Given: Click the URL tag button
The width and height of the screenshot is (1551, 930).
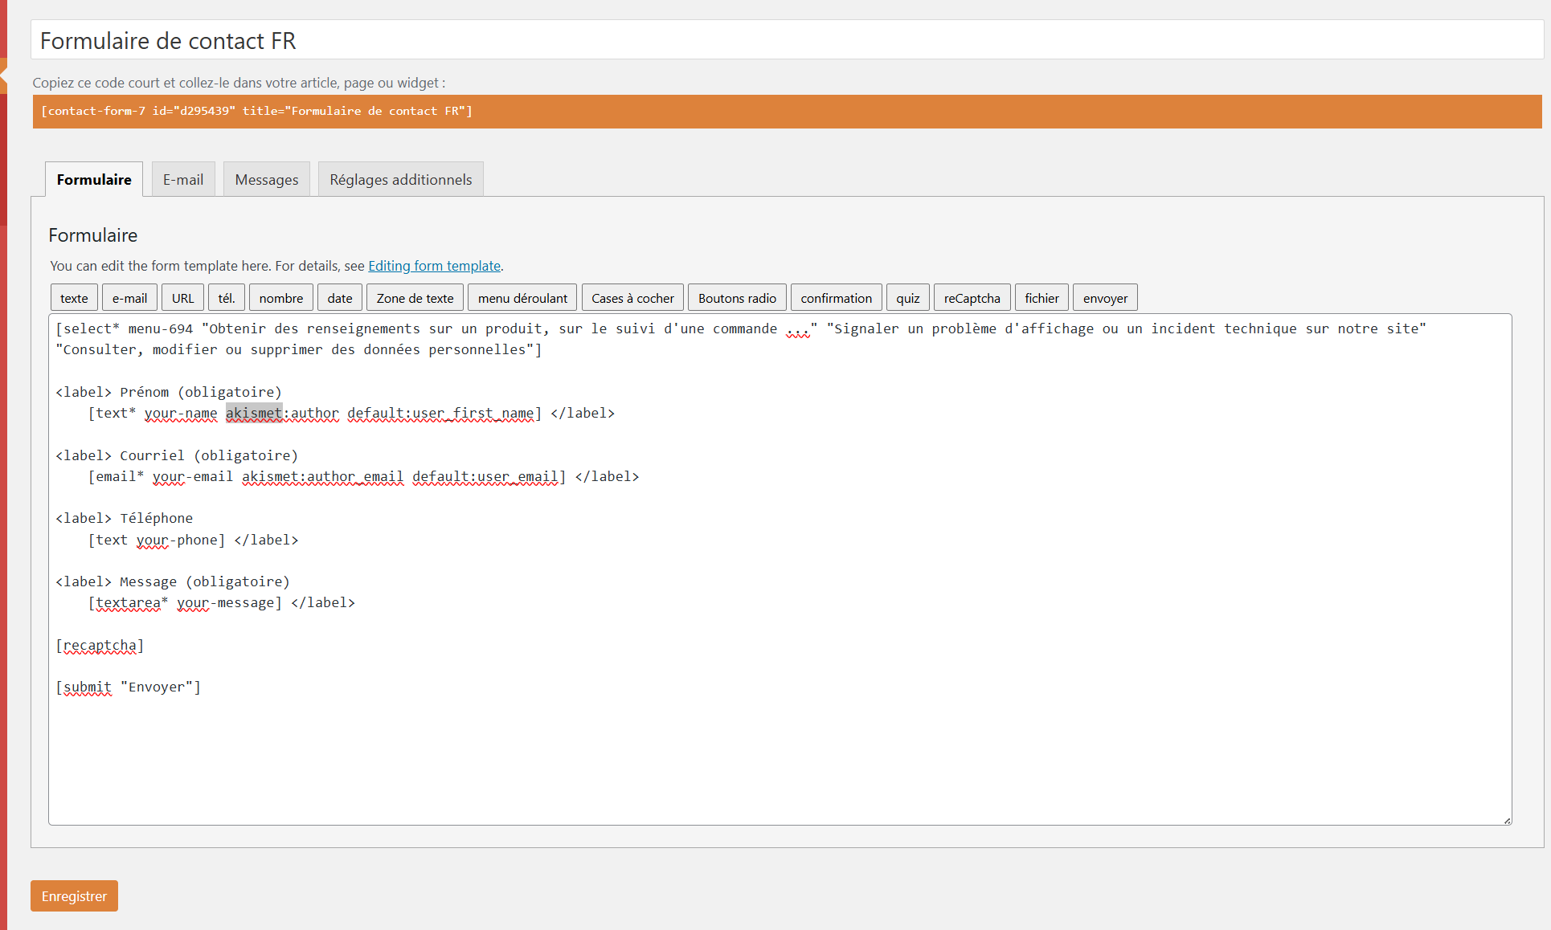Looking at the screenshot, I should coord(182,298).
